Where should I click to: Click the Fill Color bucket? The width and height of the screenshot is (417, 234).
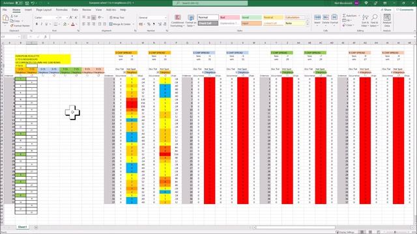[x=65, y=24]
